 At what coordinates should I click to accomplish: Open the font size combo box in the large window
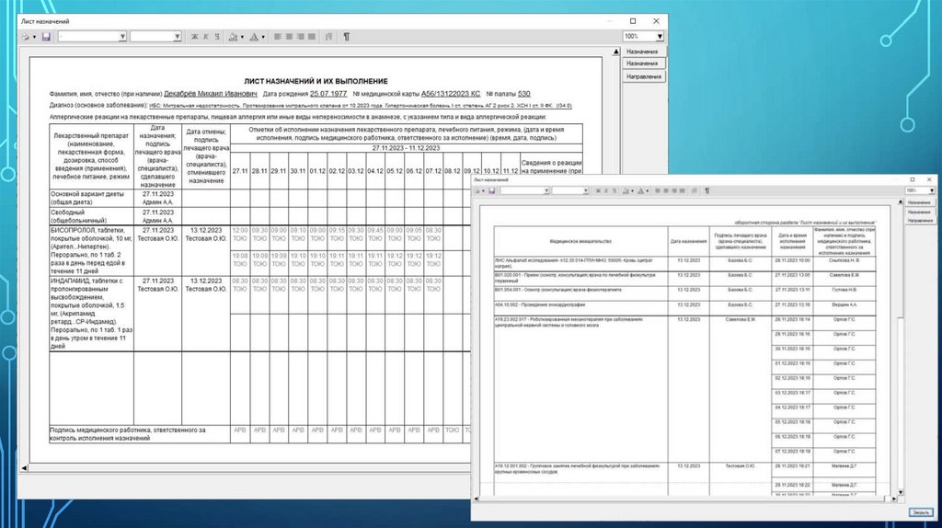click(155, 37)
